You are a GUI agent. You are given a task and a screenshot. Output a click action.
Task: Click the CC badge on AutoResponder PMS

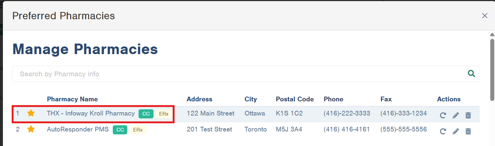click(x=120, y=130)
